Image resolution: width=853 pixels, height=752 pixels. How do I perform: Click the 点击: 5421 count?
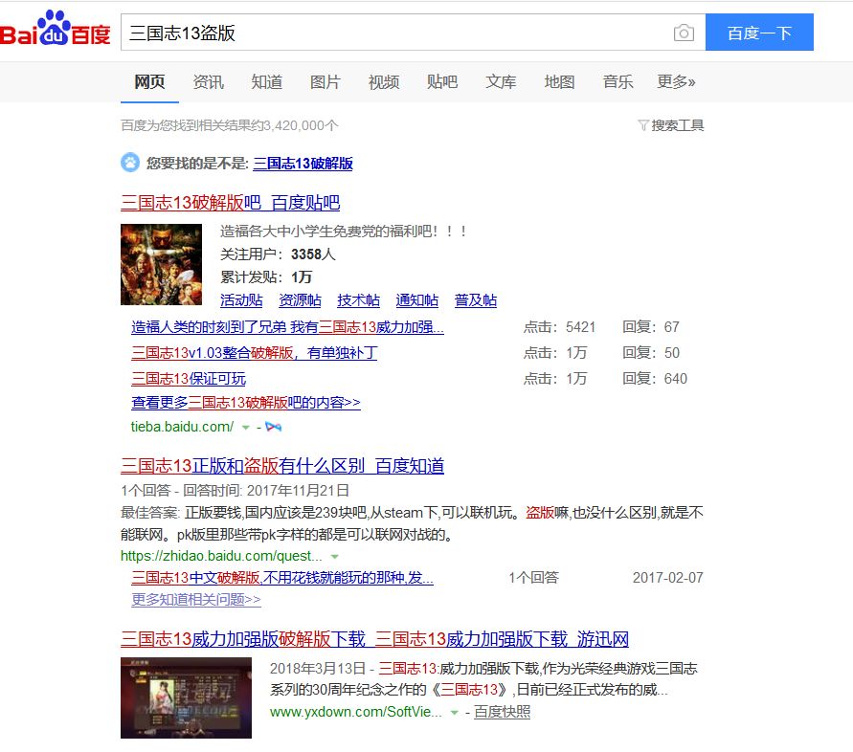(x=559, y=327)
